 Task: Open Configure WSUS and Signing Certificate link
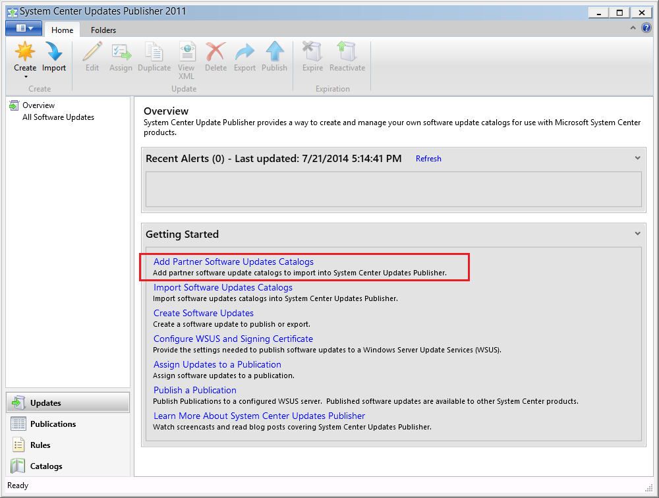(233, 339)
